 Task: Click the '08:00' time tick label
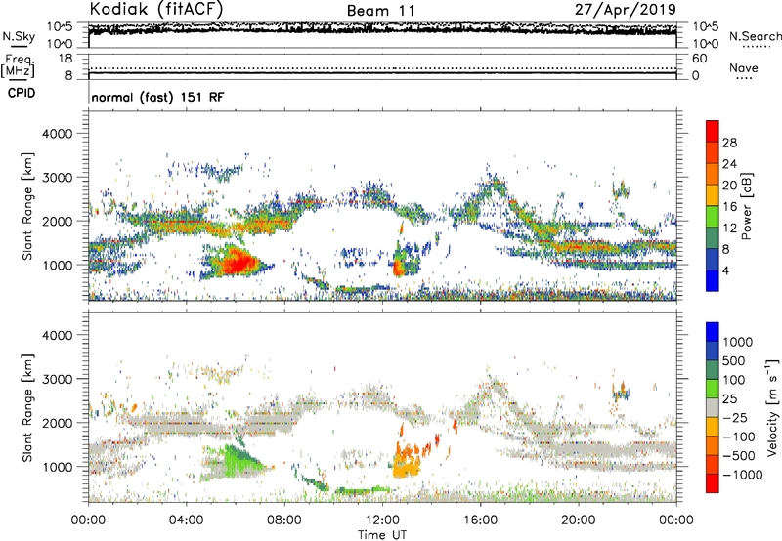tap(284, 520)
